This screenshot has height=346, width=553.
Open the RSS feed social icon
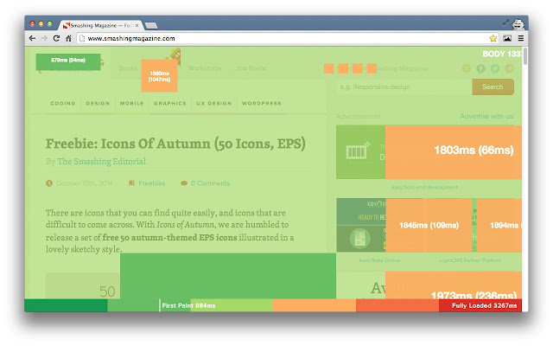467,68
